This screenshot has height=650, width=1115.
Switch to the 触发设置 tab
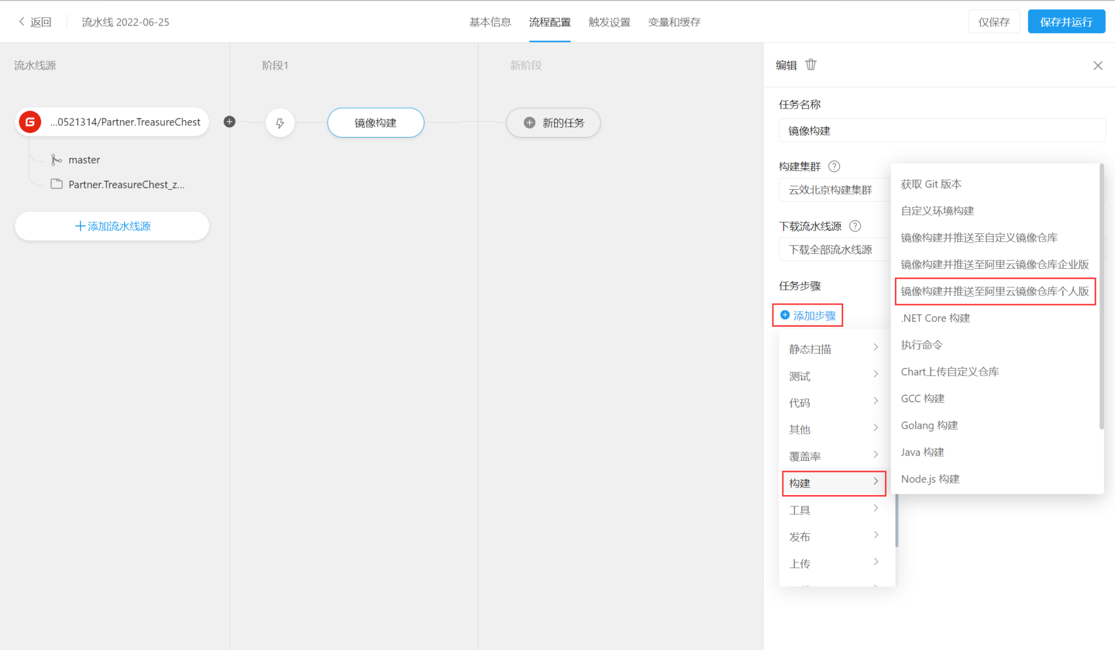coord(609,22)
